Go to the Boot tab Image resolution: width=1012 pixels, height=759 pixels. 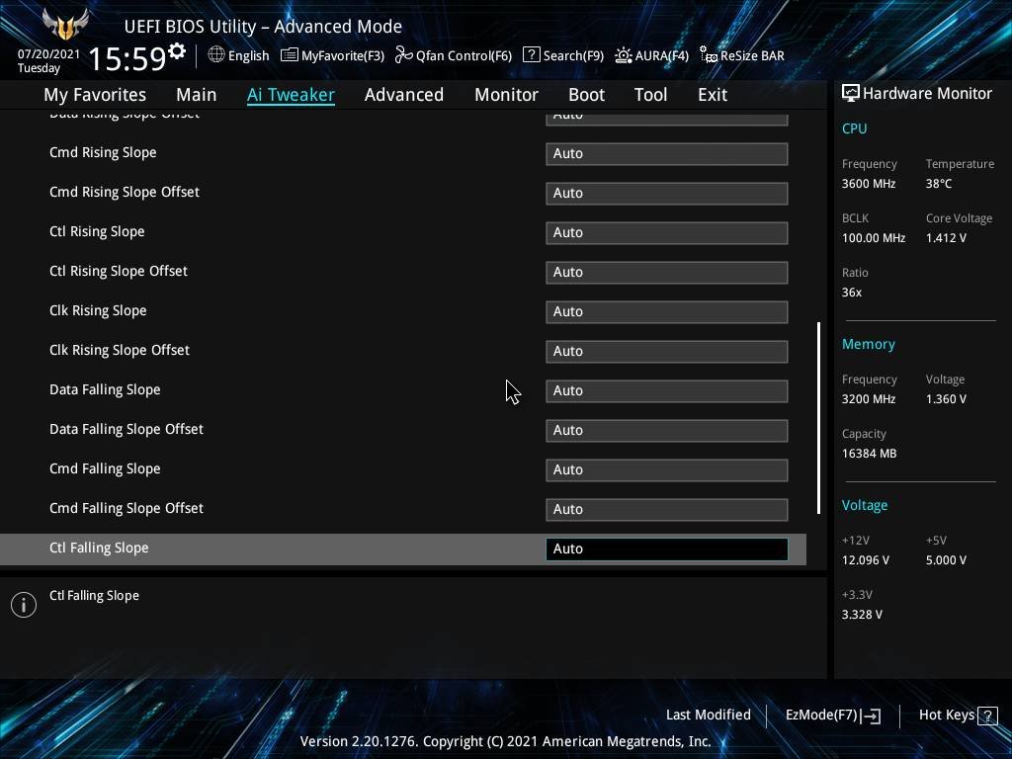click(586, 95)
